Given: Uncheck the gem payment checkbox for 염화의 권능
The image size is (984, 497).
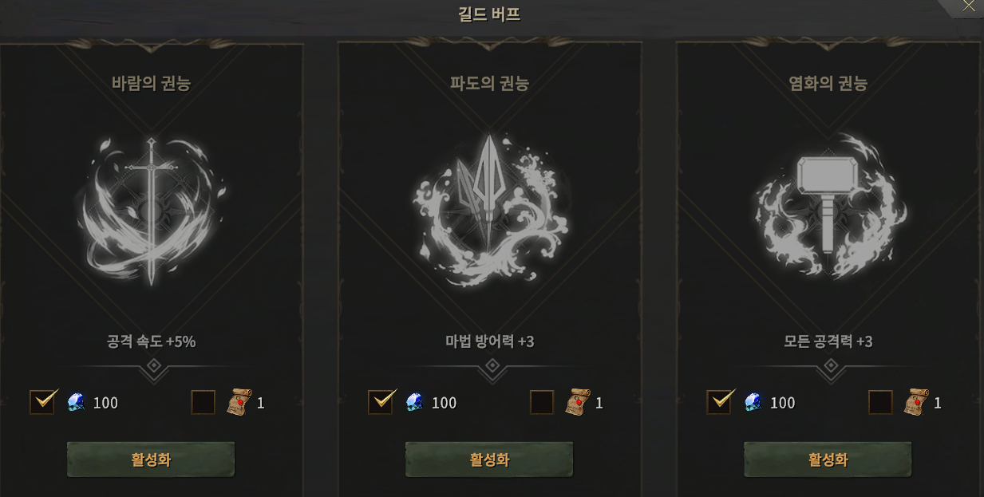Looking at the screenshot, I should click(719, 402).
